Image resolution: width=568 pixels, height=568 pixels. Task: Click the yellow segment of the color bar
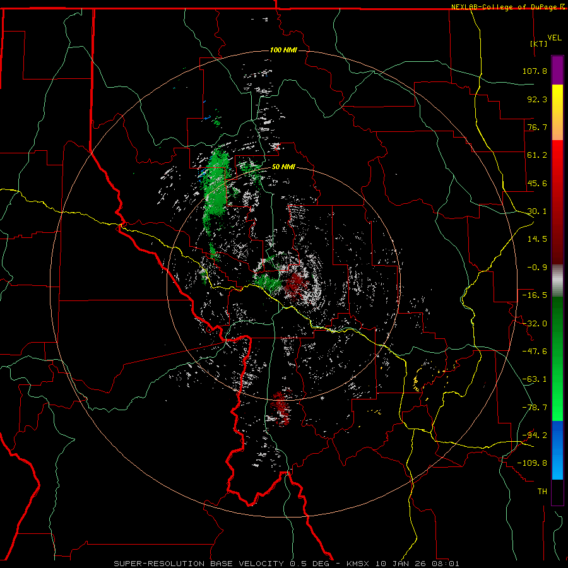(557, 112)
